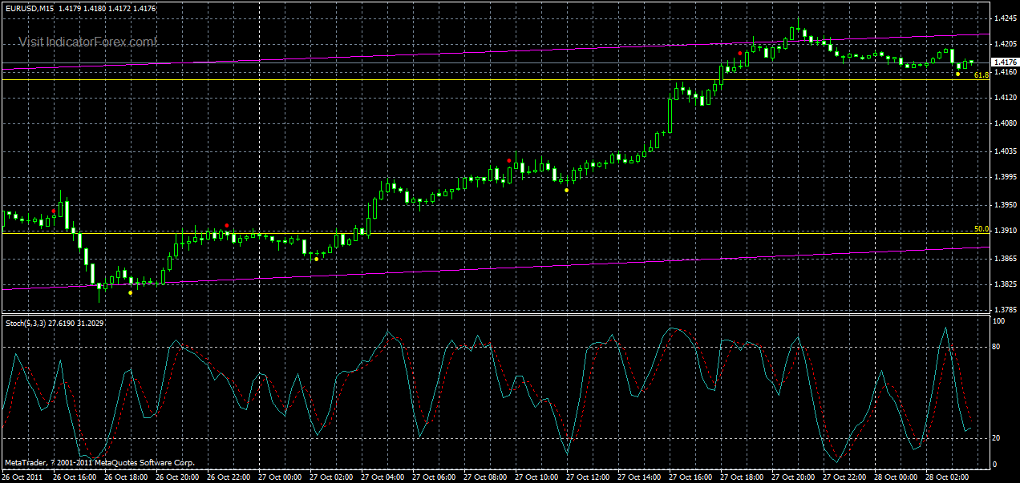Screen dimensions: 1020x483
Task: Click the yellow dot below the latest candles
Action: click(x=957, y=74)
